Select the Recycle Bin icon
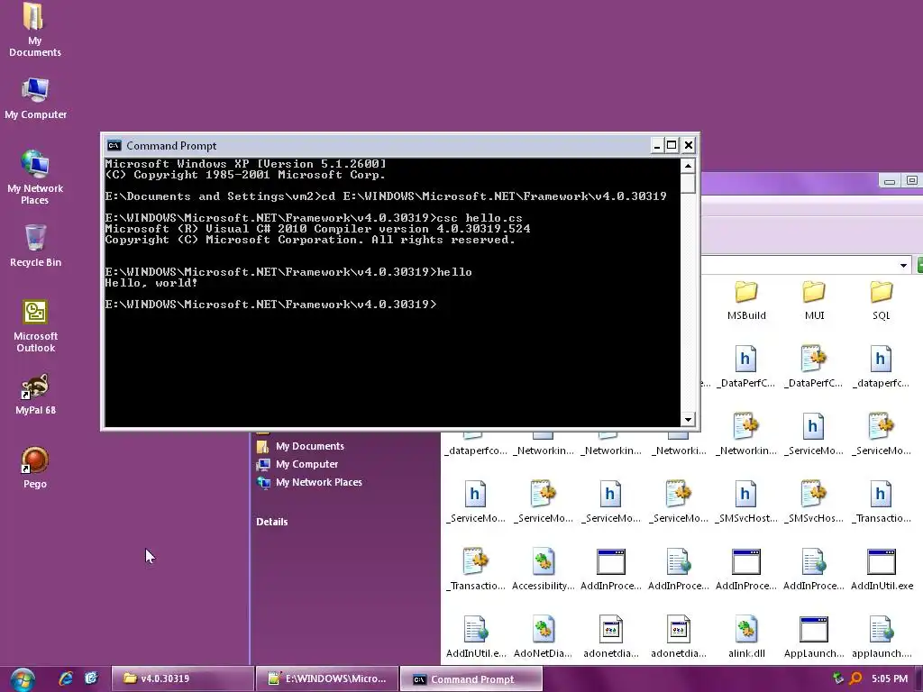 pos(35,246)
